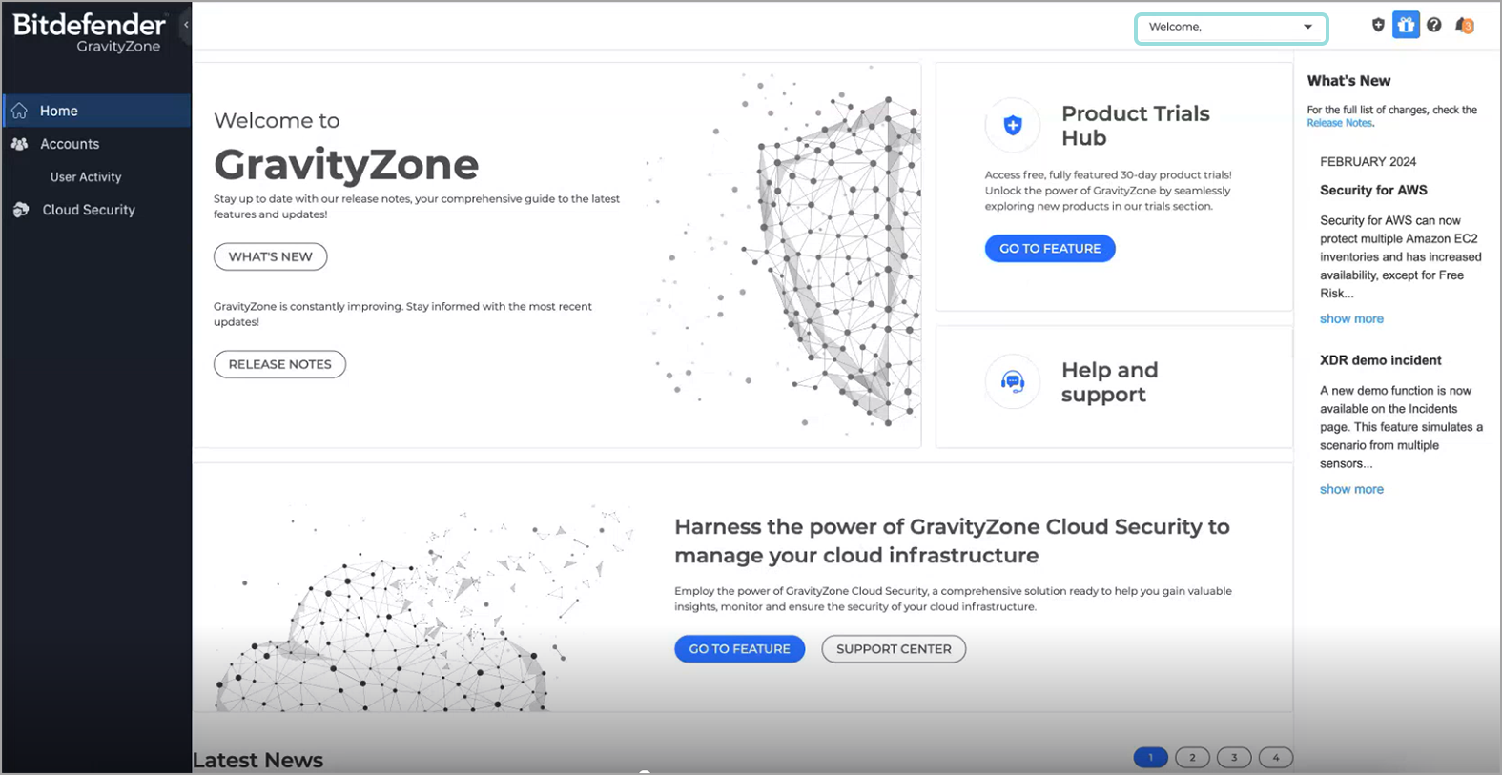Collapse the sidebar with the chevron arrow
The image size is (1502, 775).
click(186, 25)
